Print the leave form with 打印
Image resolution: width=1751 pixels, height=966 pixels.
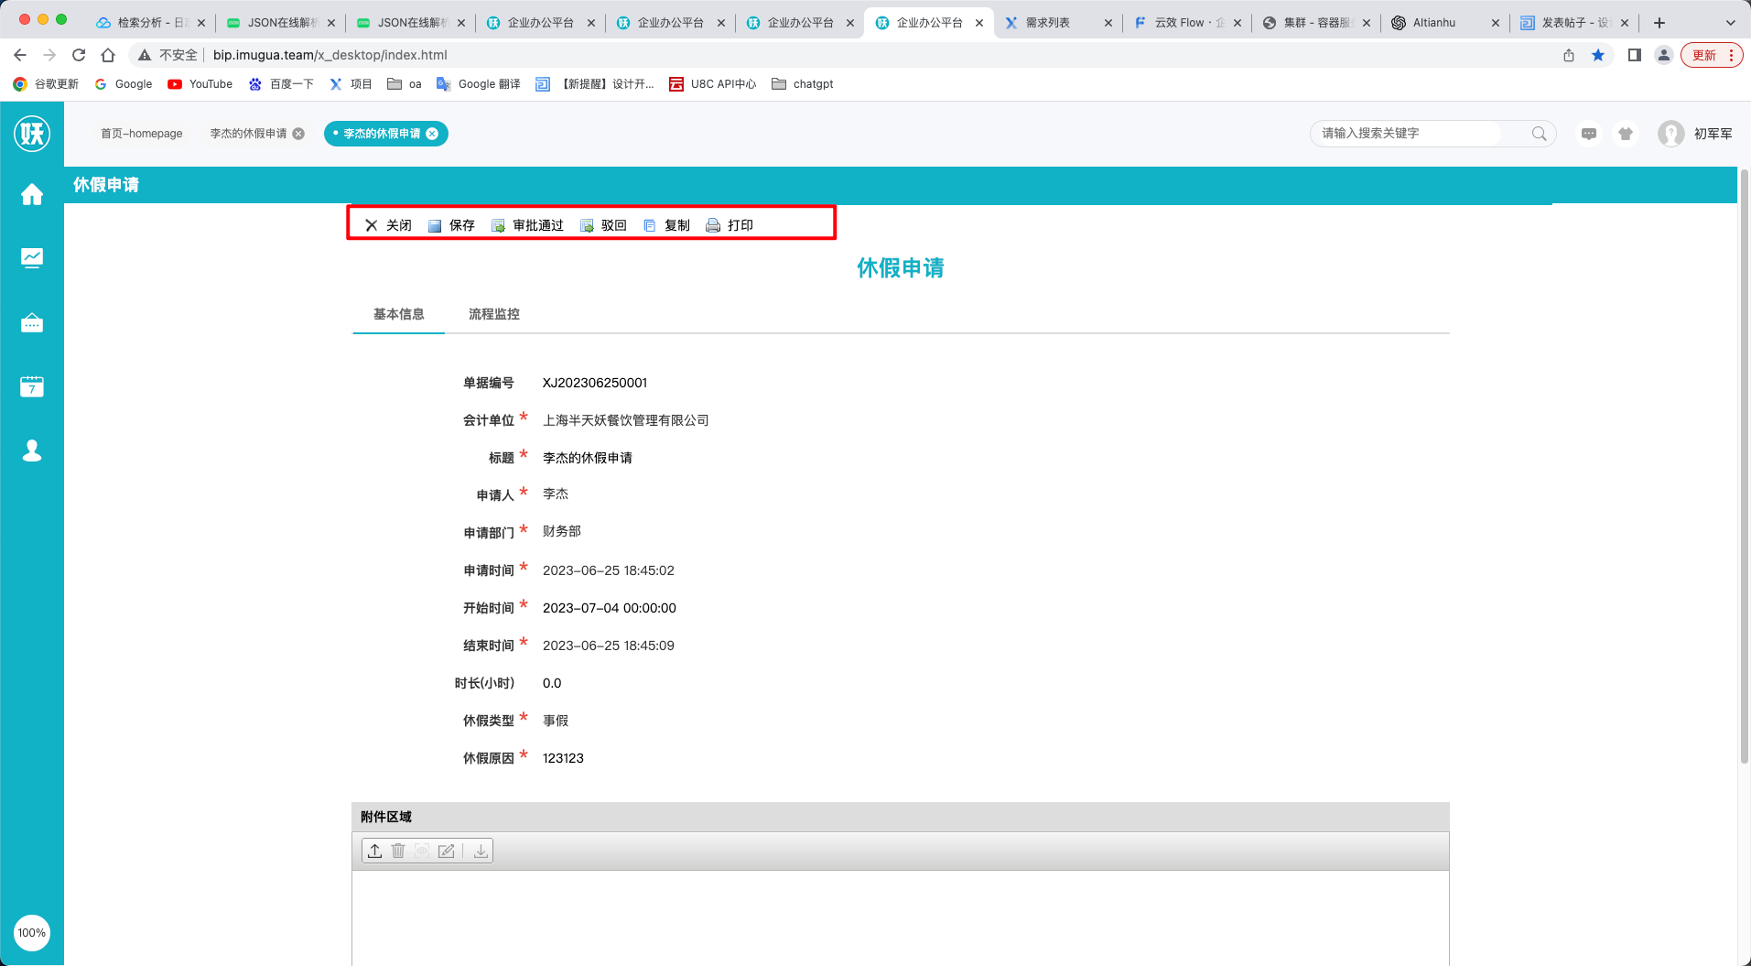pos(730,225)
